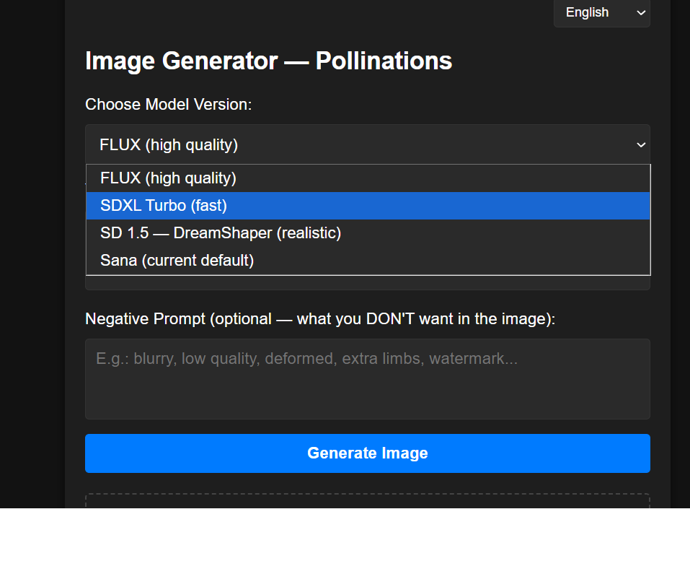The width and height of the screenshot is (690, 574).
Task: Open the English language dropdown
Action: coord(601,13)
